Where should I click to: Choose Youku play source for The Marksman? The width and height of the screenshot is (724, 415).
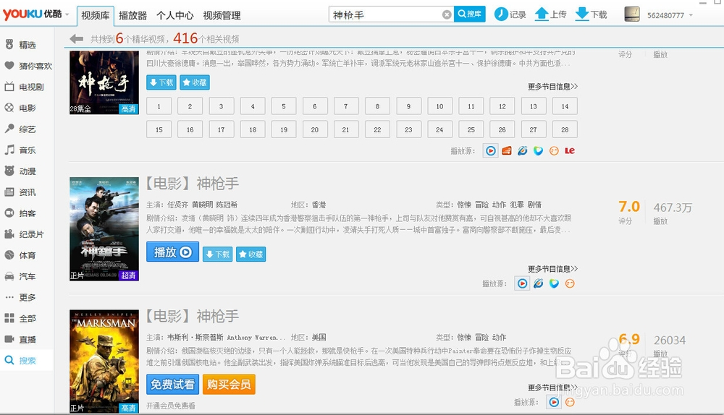coord(554,403)
